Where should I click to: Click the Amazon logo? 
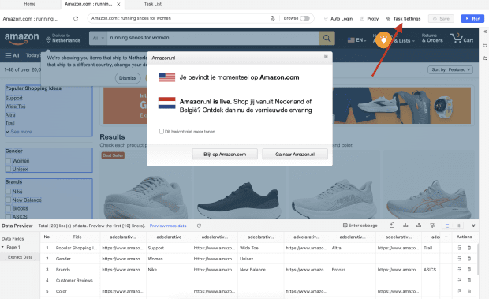(22, 39)
